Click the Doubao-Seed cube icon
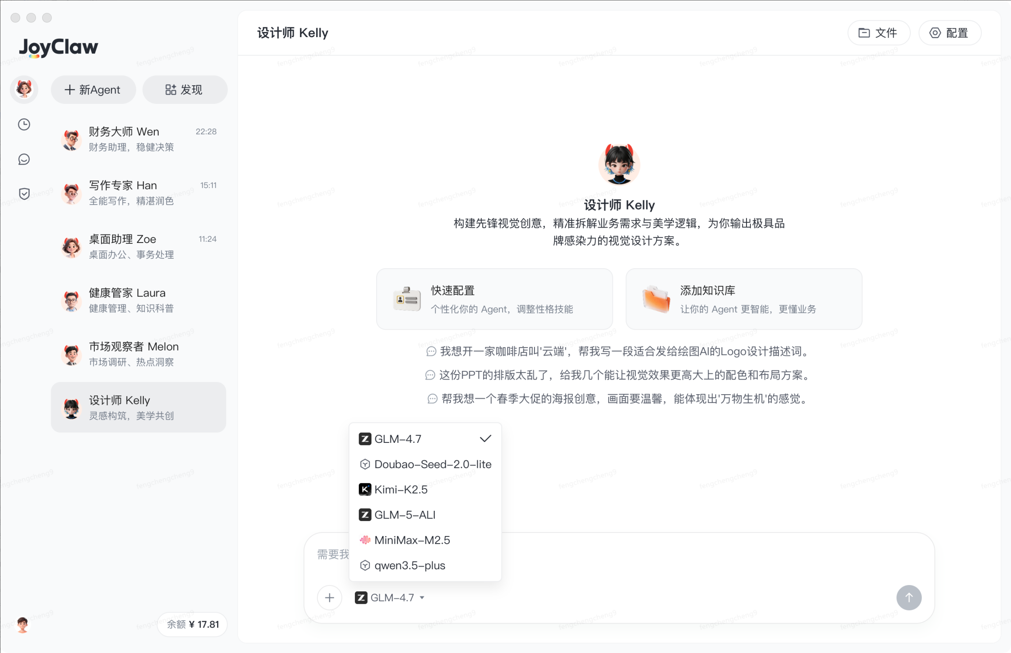Image resolution: width=1011 pixels, height=653 pixels. point(365,464)
